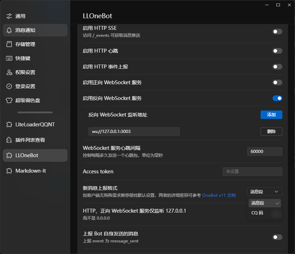
Task: Expand the 新消息上报格式 dropdown
Action: pos(265,192)
